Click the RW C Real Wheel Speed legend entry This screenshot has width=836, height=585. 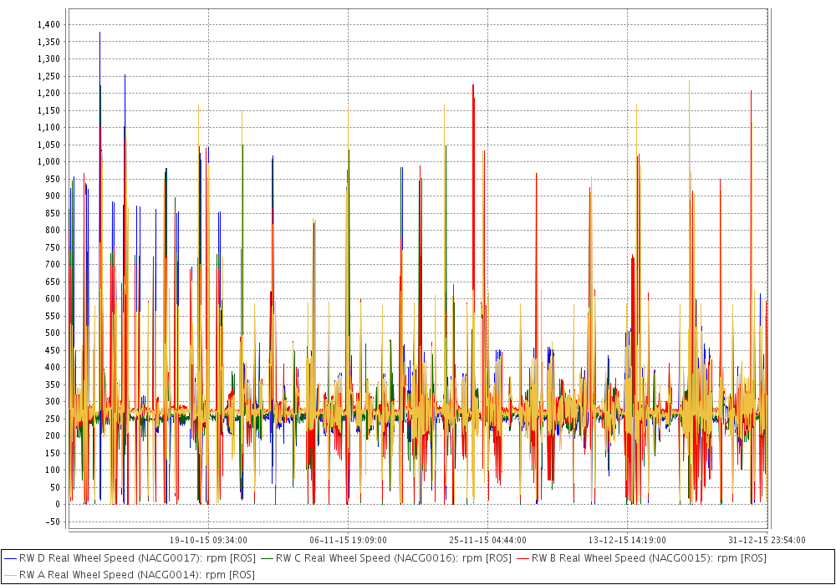pos(386,558)
